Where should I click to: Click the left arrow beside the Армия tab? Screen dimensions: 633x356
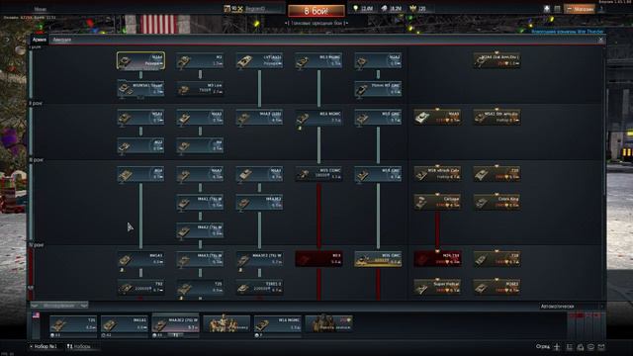(x=7, y=40)
